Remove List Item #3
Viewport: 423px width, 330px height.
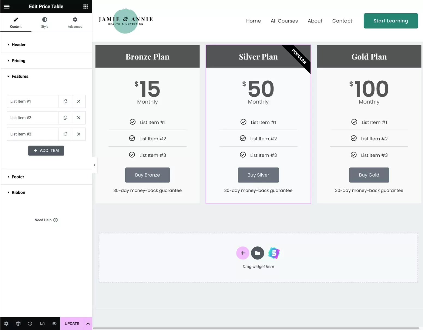point(79,134)
